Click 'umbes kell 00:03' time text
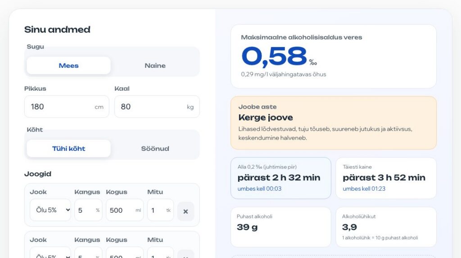Screen dimensions: 461x258 tap(259, 188)
